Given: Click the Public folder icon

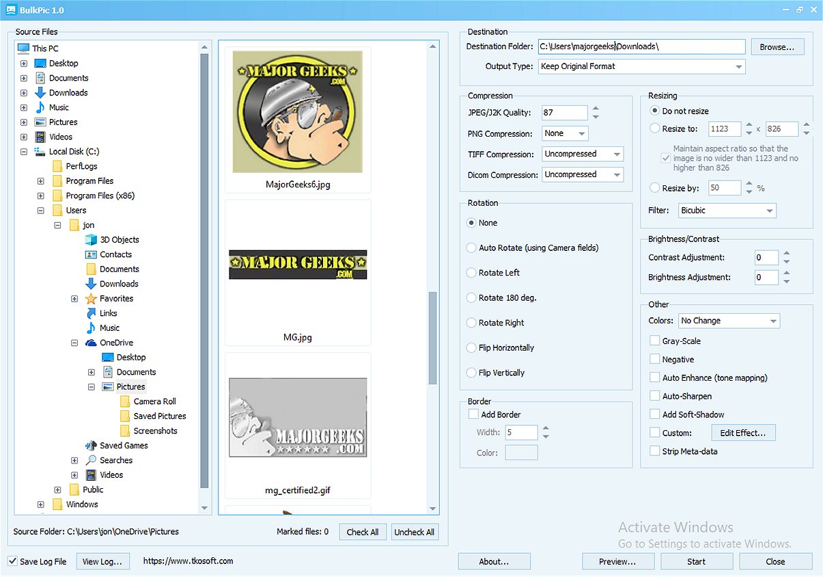Looking at the screenshot, I should coord(74,489).
